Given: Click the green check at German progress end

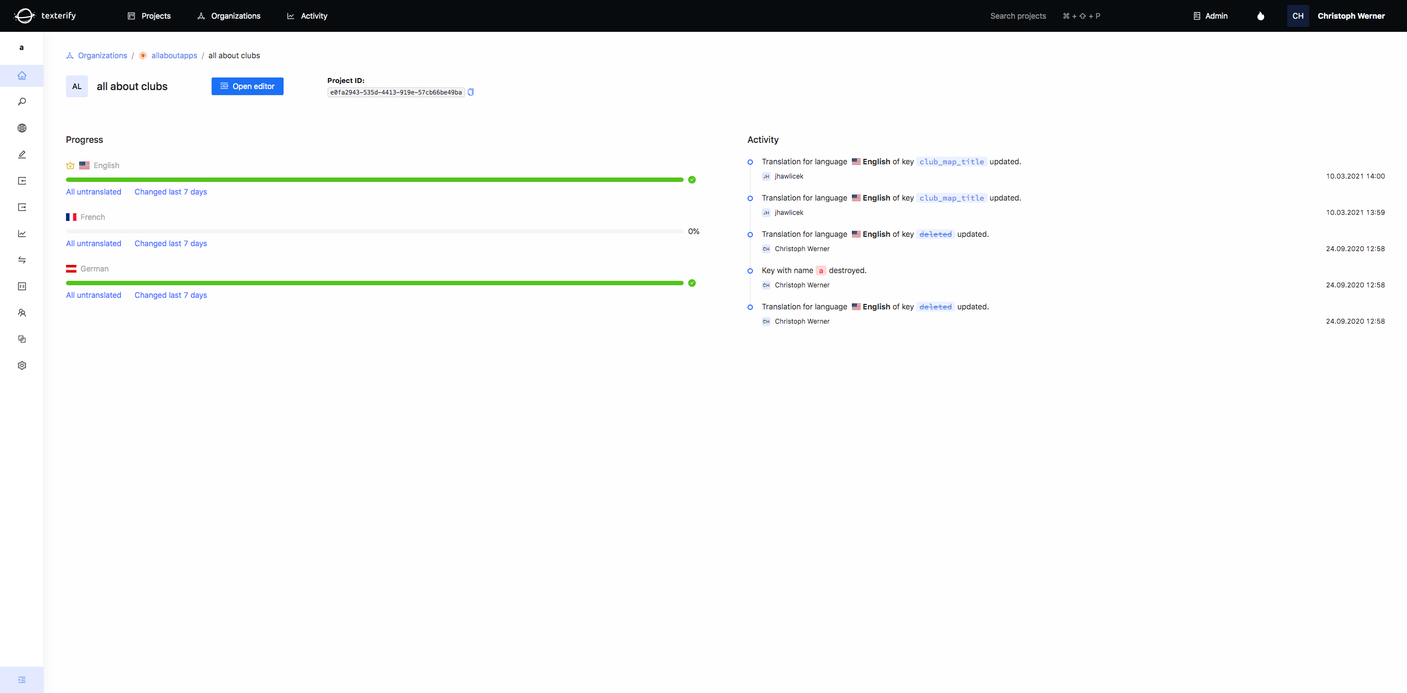Looking at the screenshot, I should point(692,283).
